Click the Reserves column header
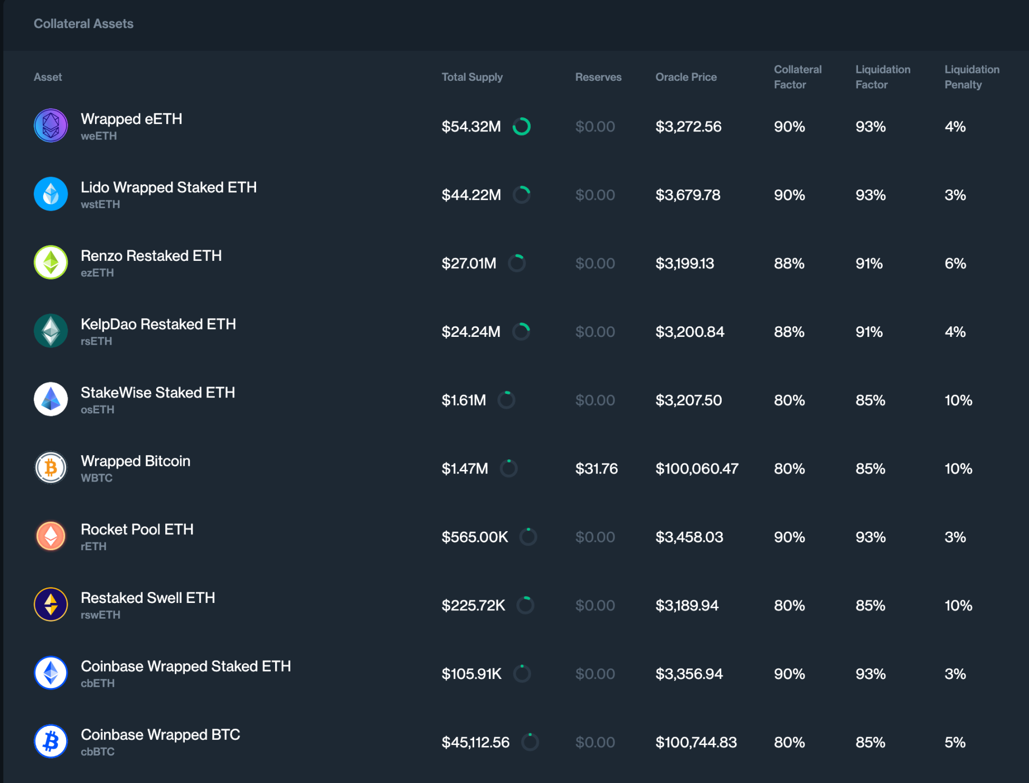This screenshot has width=1029, height=783. [598, 77]
